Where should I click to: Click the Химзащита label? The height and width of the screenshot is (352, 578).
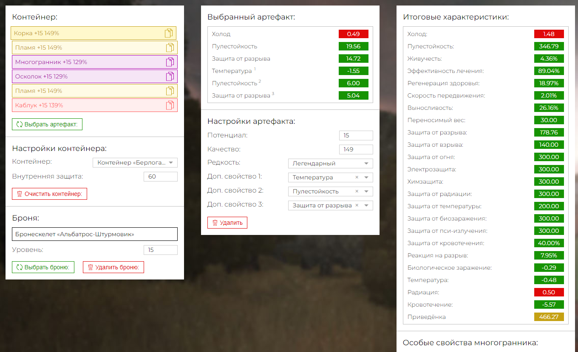pyautogui.click(x=425, y=182)
